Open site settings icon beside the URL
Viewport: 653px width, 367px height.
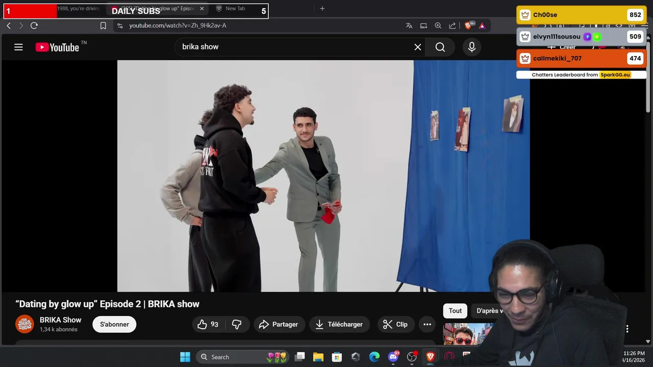tap(120, 25)
